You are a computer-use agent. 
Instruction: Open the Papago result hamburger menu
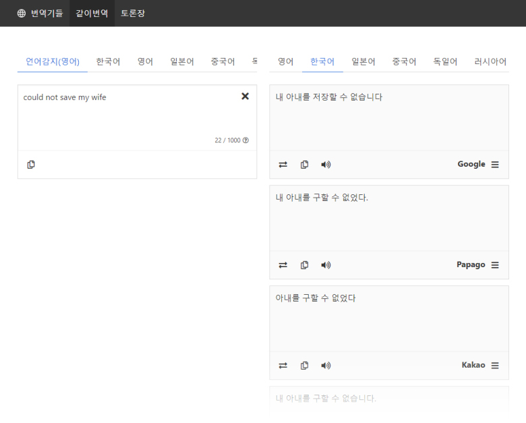click(x=495, y=265)
